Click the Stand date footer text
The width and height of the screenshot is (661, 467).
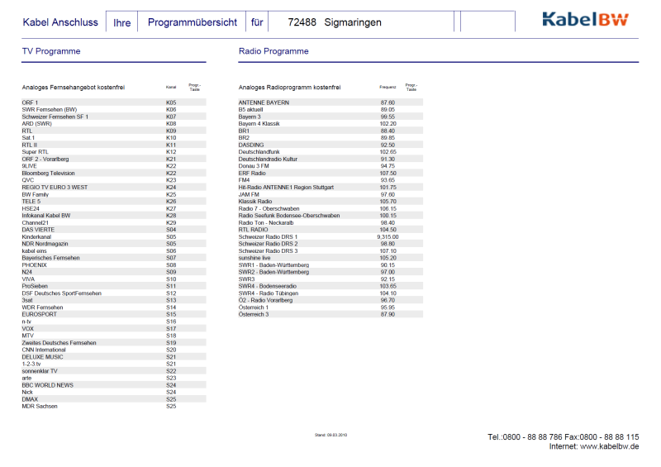click(330, 434)
